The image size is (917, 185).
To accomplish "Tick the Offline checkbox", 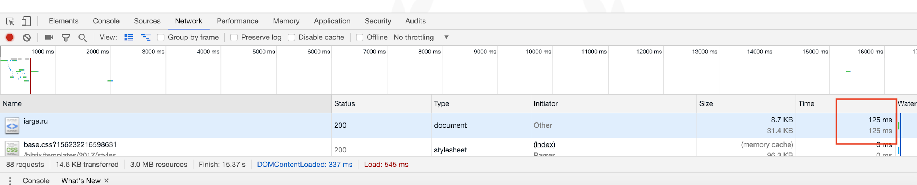I will click(x=359, y=37).
